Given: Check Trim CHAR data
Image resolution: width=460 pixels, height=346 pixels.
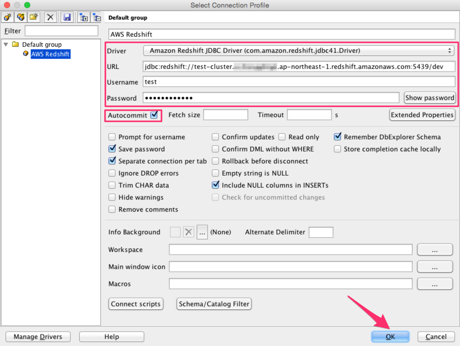Looking at the screenshot, I should [112, 185].
